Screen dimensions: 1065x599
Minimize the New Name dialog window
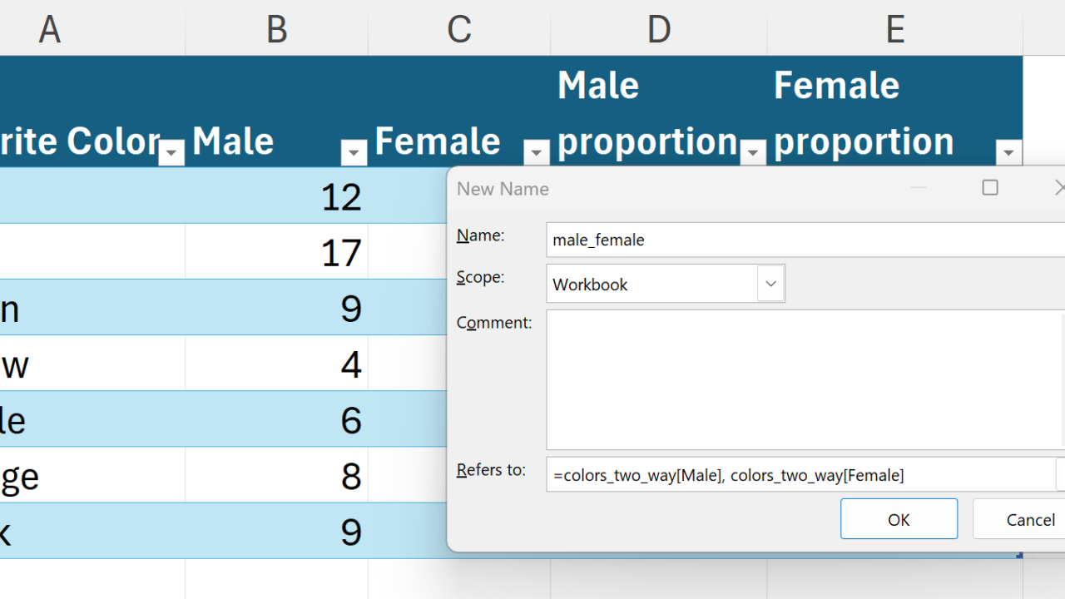pyautogui.click(x=919, y=188)
